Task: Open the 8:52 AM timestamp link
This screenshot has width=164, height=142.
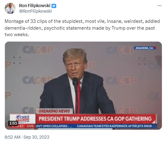Action: point(13,137)
